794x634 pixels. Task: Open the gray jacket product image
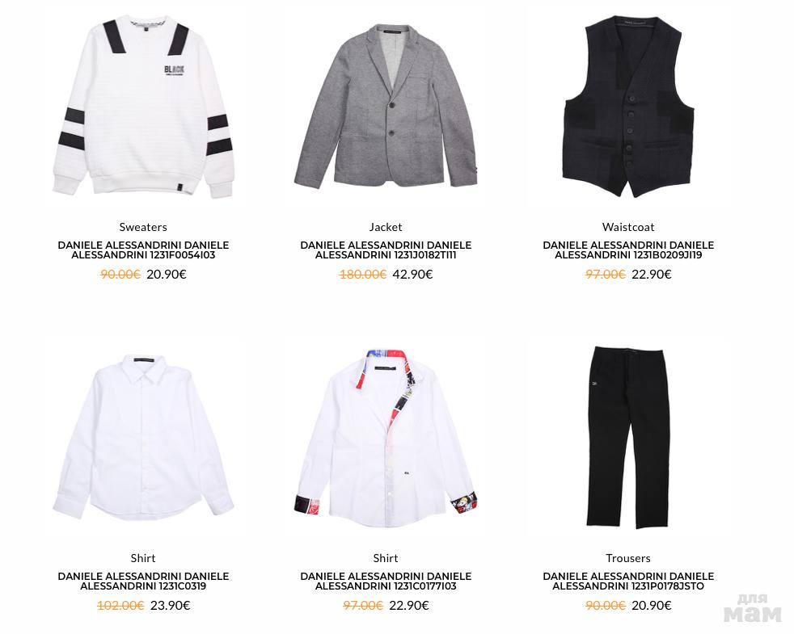tap(386, 107)
